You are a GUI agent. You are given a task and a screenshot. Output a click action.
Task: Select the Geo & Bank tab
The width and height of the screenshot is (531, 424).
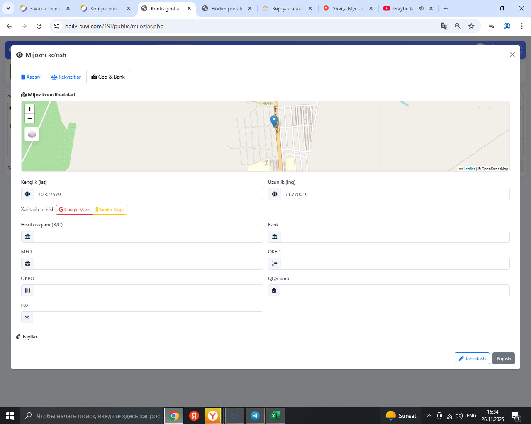click(108, 77)
